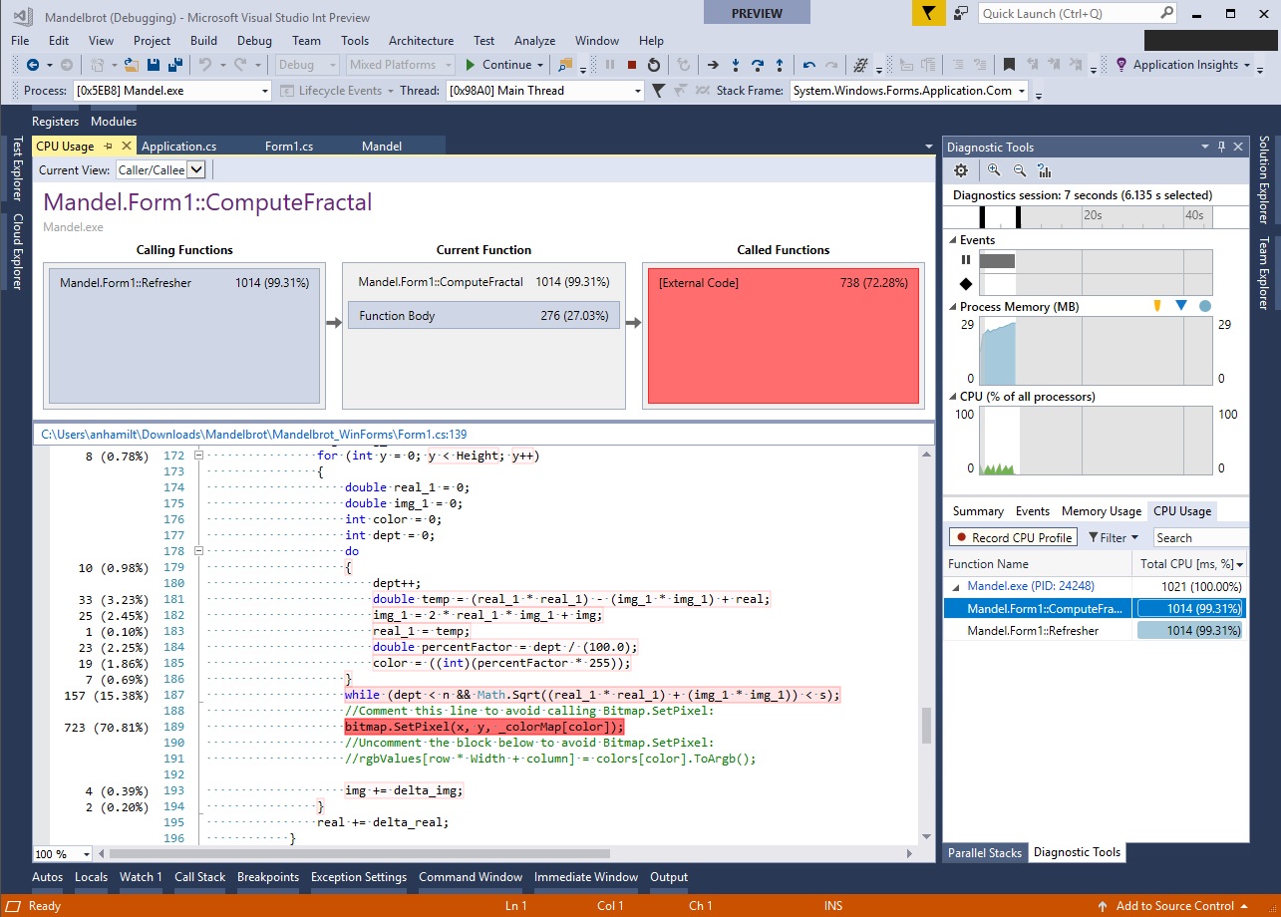
Task: Select Mandel.Form1::Refresher row in function list
Action: coord(1096,631)
